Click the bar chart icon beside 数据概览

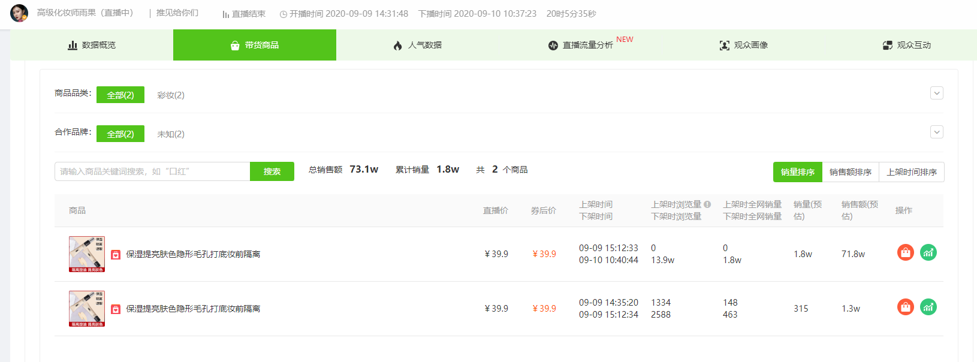click(x=73, y=45)
